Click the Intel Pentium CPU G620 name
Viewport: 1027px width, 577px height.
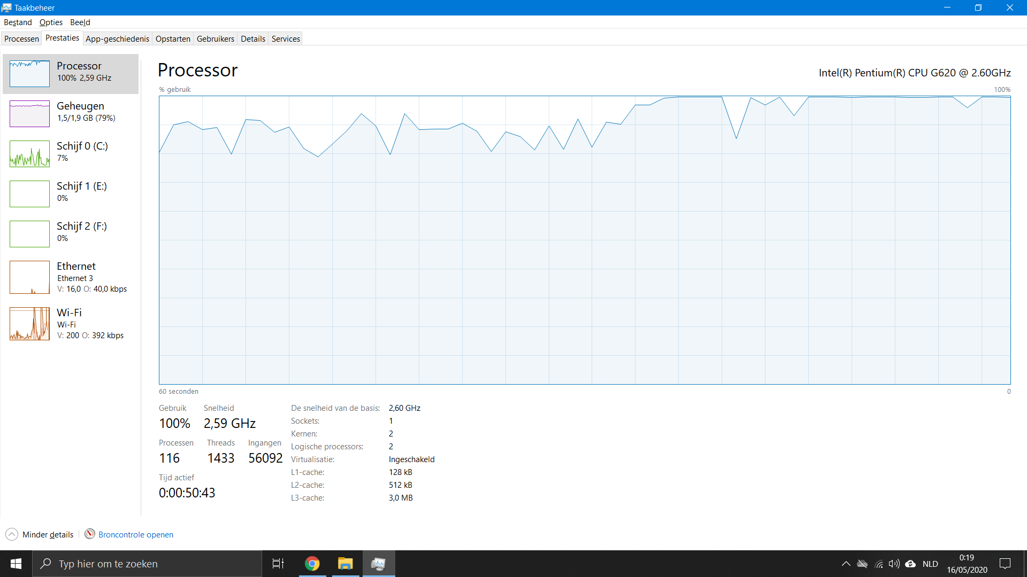point(915,73)
